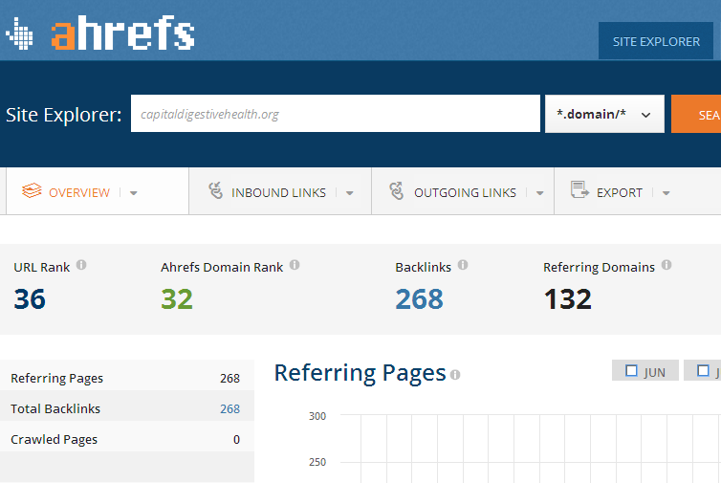
Task: Click the orange Search button
Action: click(x=696, y=114)
